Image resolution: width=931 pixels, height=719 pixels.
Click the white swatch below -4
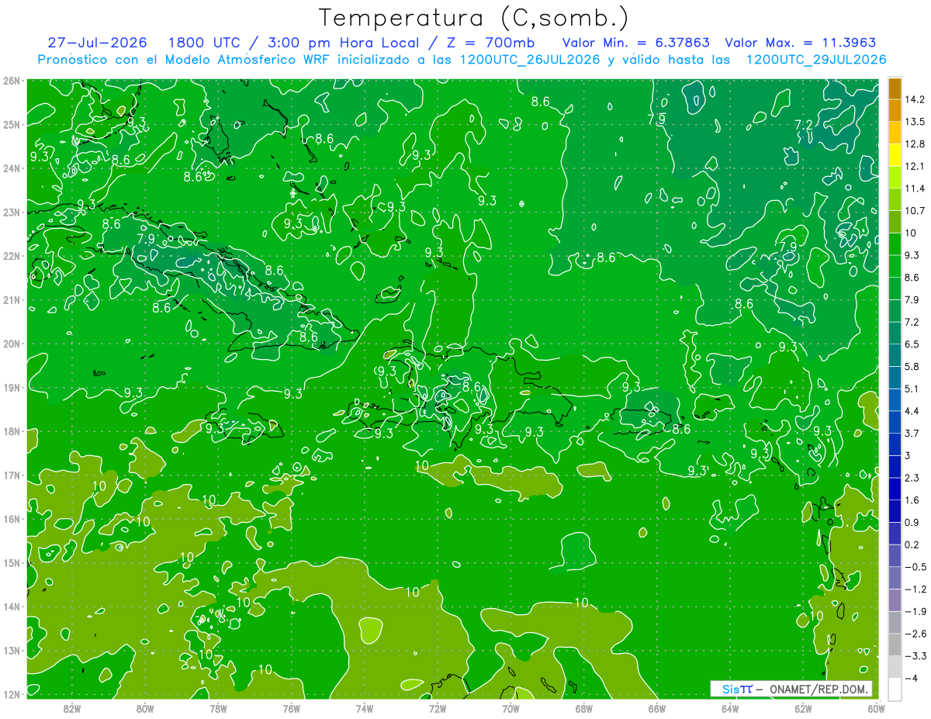click(895, 689)
